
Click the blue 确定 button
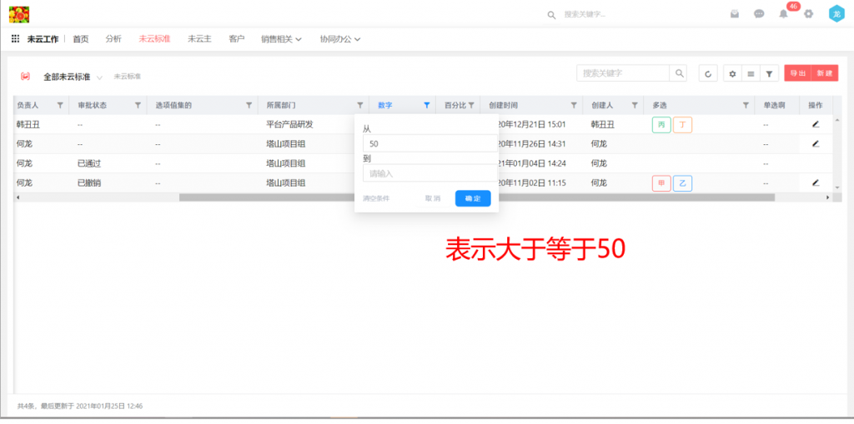click(473, 198)
